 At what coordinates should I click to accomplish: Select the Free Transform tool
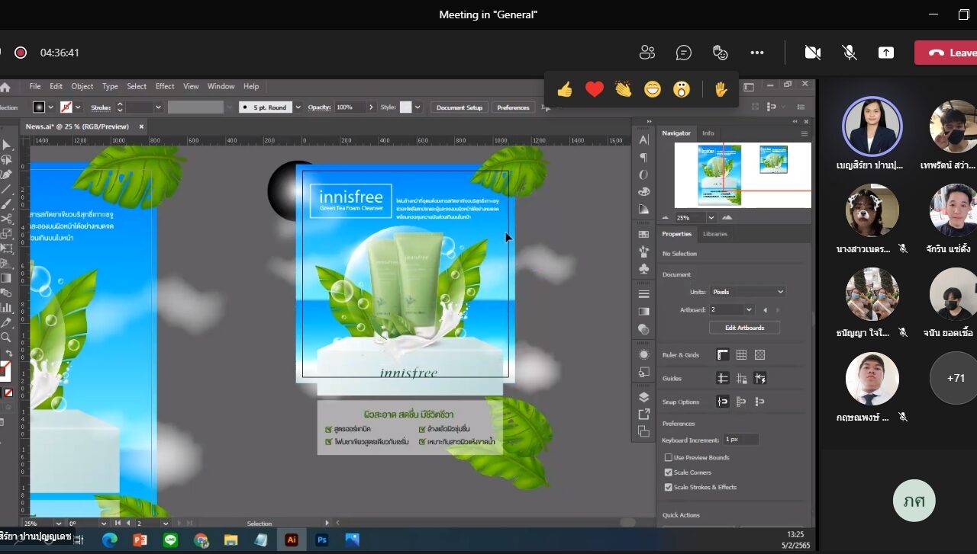coord(6,248)
